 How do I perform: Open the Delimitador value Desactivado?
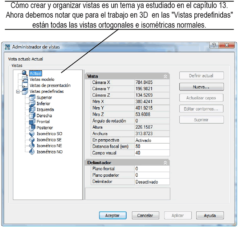152,182
